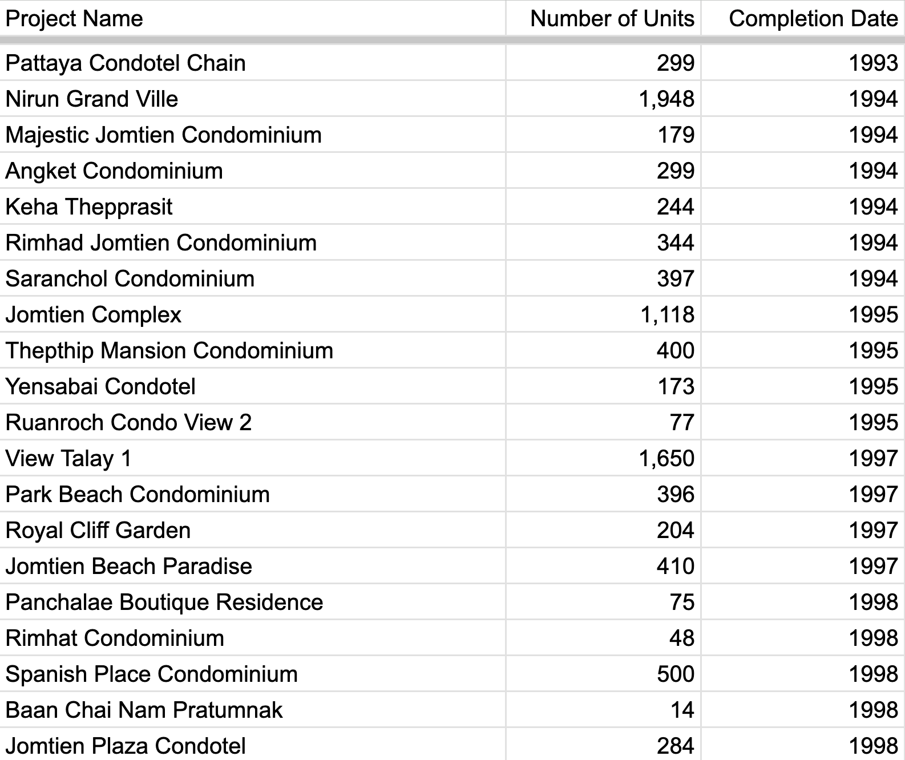The height and width of the screenshot is (760, 905).
Task: Select the Completion Date header cell
Action: pyautogui.click(x=803, y=18)
